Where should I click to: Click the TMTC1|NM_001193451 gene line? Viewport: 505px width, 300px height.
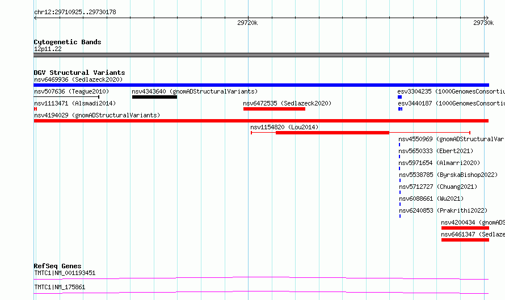pyautogui.click(x=261, y=278)
